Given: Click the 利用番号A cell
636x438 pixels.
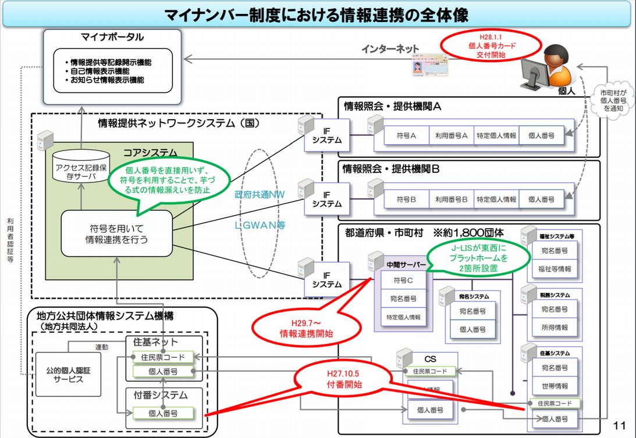Looking at the screenshot, I should [x=452, y=135].
